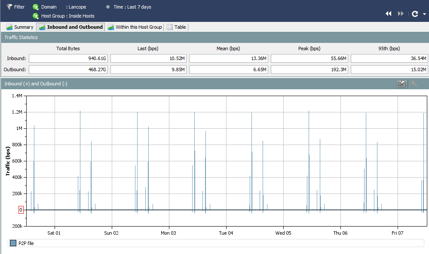The height and width of the screenshot is (254, 429).
Task: Click the Inbound 95th bps field 36.54M
Action: 389,58
